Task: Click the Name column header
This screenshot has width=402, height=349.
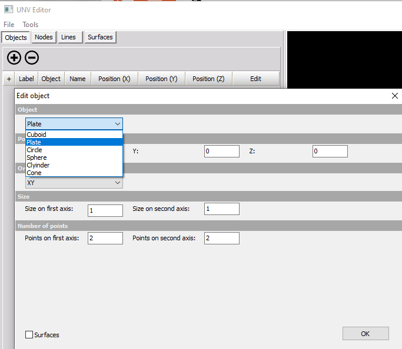Action: (78, 79)
